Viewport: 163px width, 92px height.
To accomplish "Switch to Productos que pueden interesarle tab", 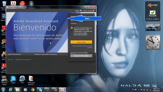I will pyautogui.click(x=46, y=54).
